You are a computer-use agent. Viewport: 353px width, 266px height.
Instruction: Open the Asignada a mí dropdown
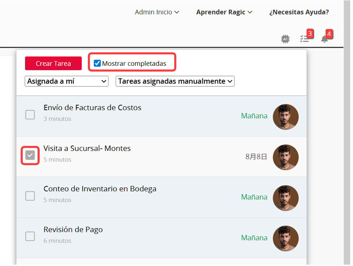(66, 81)
